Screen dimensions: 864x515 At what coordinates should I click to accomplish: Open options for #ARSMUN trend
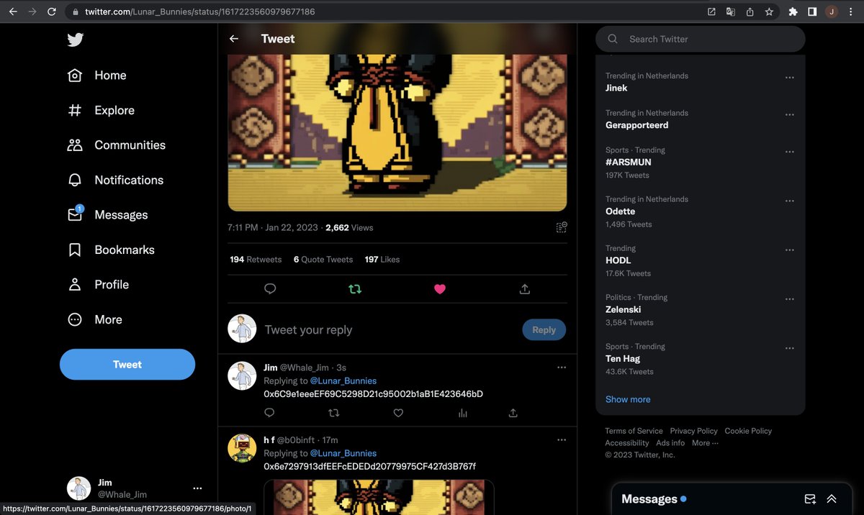[x=790, y=152]
